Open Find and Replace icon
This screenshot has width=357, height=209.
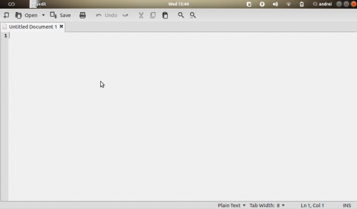pos(193,15)
